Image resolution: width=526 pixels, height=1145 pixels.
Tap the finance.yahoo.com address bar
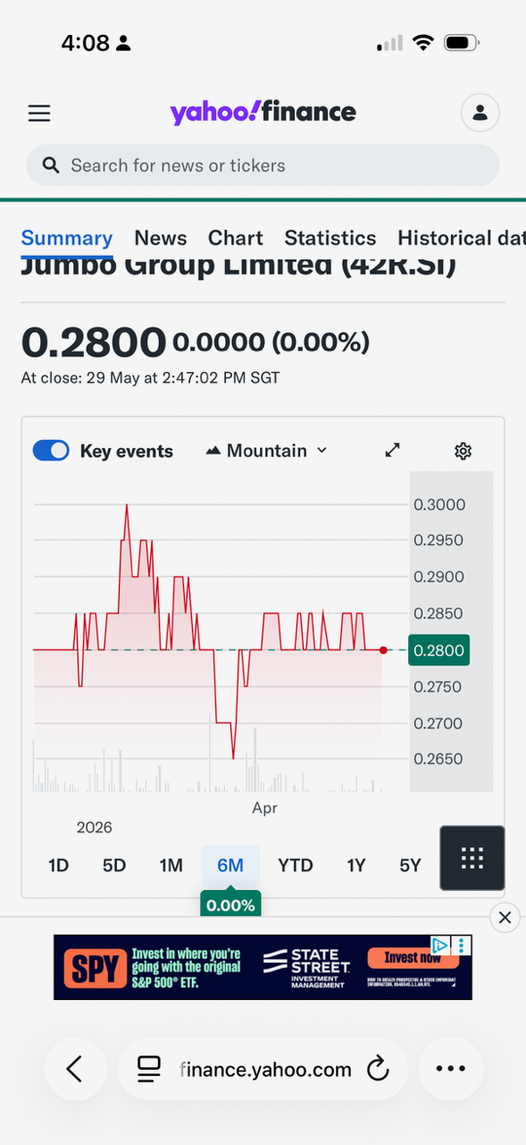coord(263,1069)
